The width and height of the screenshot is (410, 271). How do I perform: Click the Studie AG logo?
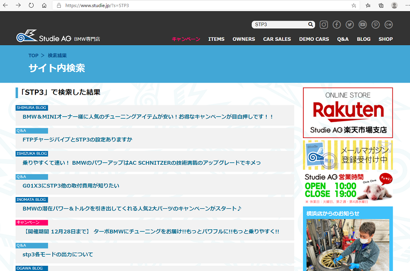[58, 36]
